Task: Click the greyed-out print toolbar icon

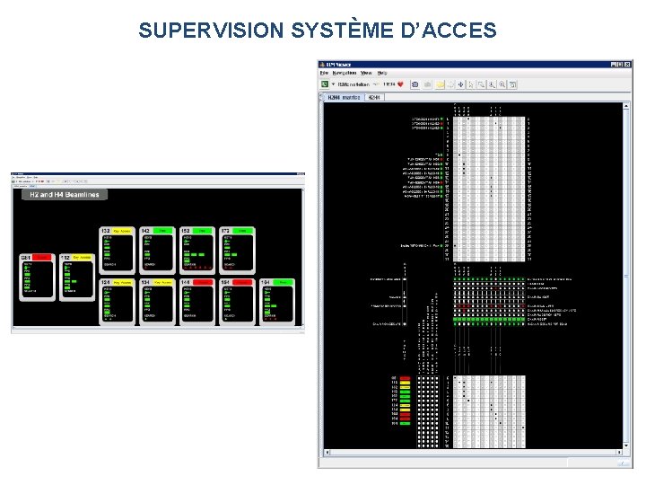Action: (427, 84)
